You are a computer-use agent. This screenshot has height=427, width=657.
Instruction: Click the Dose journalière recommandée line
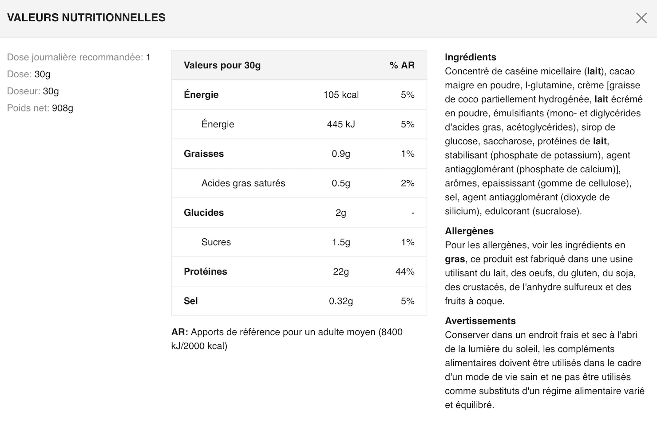[x=79, y=57]
